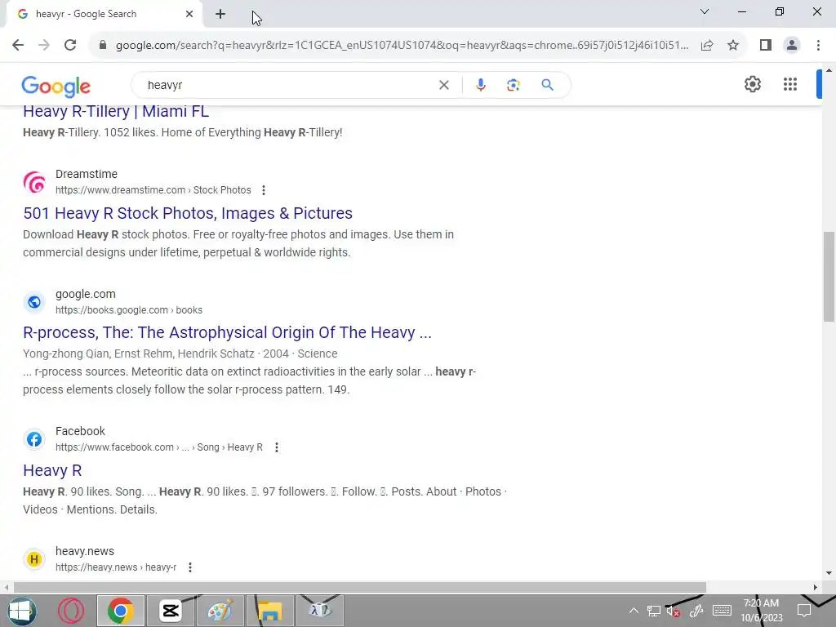Open the Heavy R Facebook result
The height and width of the screenshot is (627, 836).
click(x=52, y=471)
